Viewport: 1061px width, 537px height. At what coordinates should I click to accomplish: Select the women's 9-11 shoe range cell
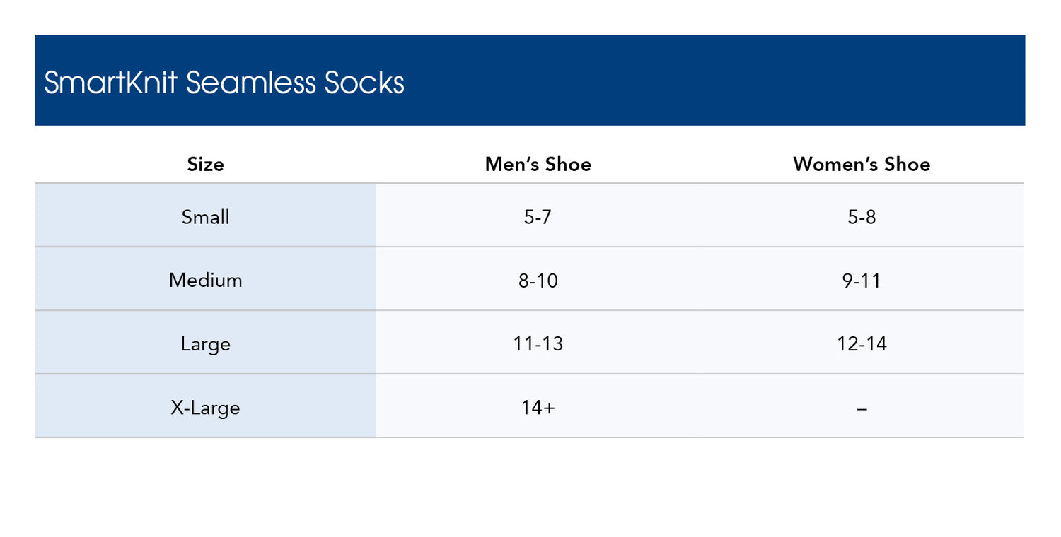[x=862, y=281]
